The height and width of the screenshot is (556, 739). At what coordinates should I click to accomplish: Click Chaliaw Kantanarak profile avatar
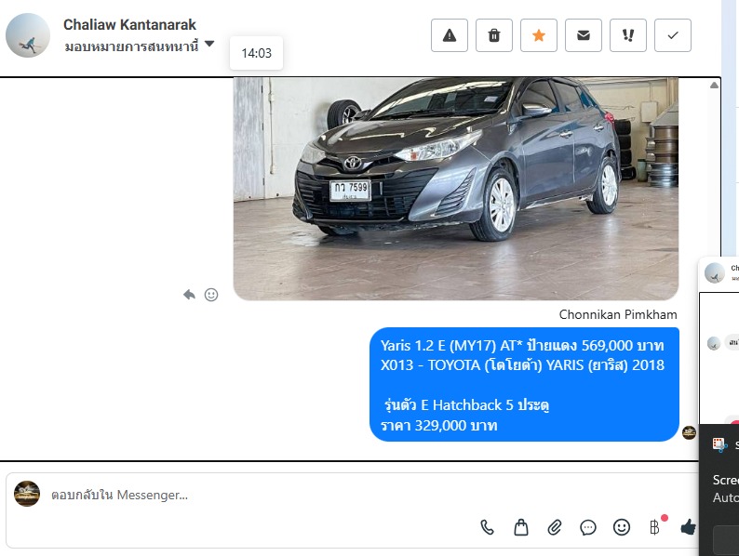point(28,35)
